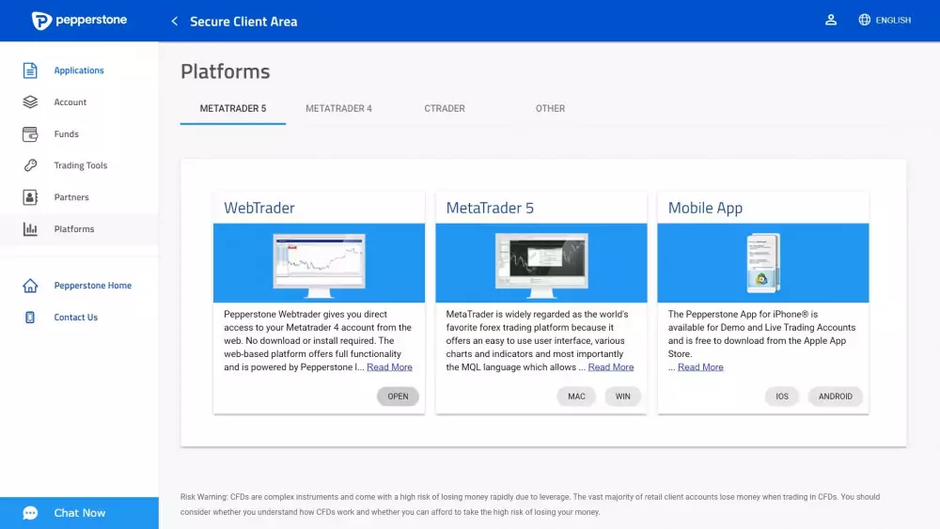
Task: Open the user profile icon
Action: click(831, 21)
